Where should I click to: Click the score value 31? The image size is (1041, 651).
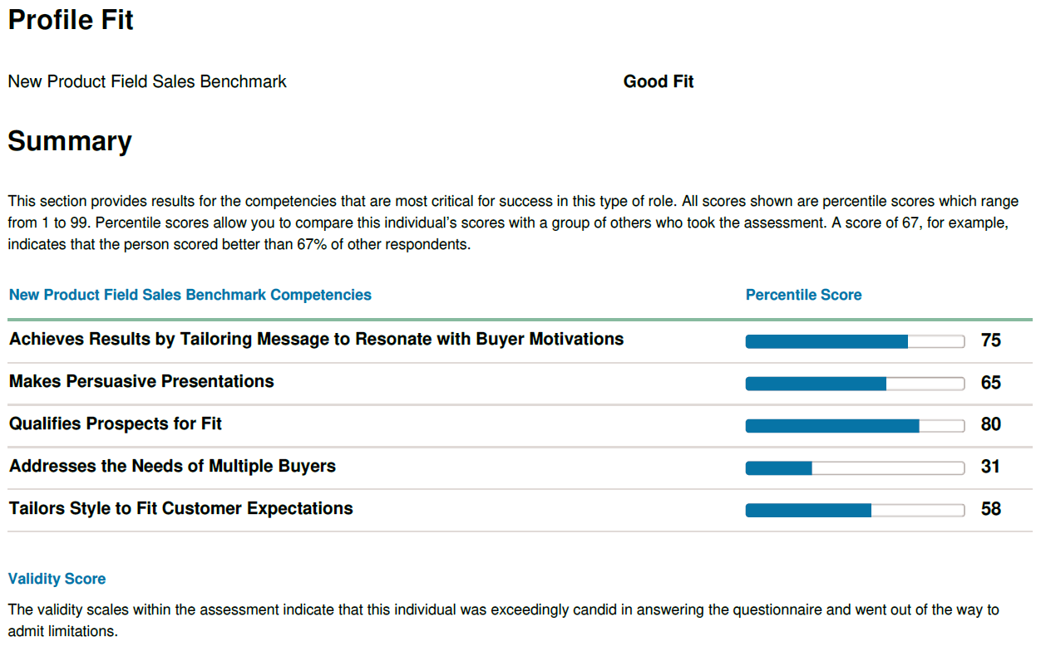[x=990, y=467]
